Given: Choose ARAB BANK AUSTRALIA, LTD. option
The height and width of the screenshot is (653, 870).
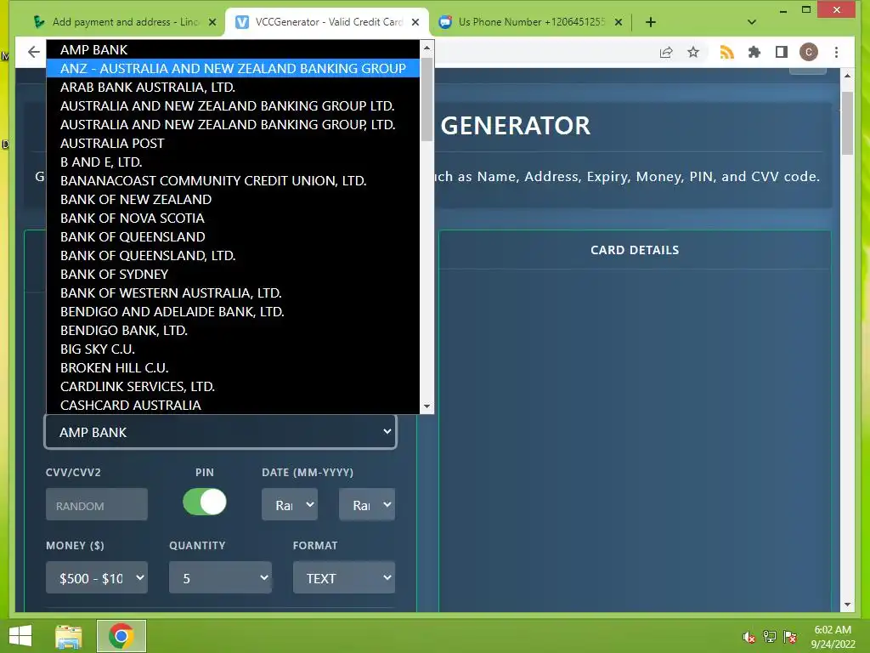Looking at the screenshot, I should tap(233, 88).
